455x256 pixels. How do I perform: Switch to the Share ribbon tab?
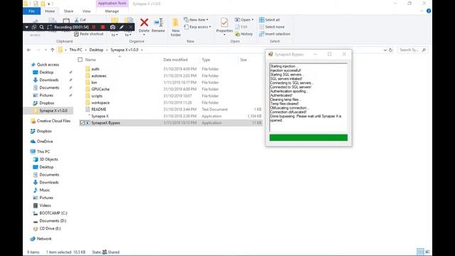click(68, 11)
